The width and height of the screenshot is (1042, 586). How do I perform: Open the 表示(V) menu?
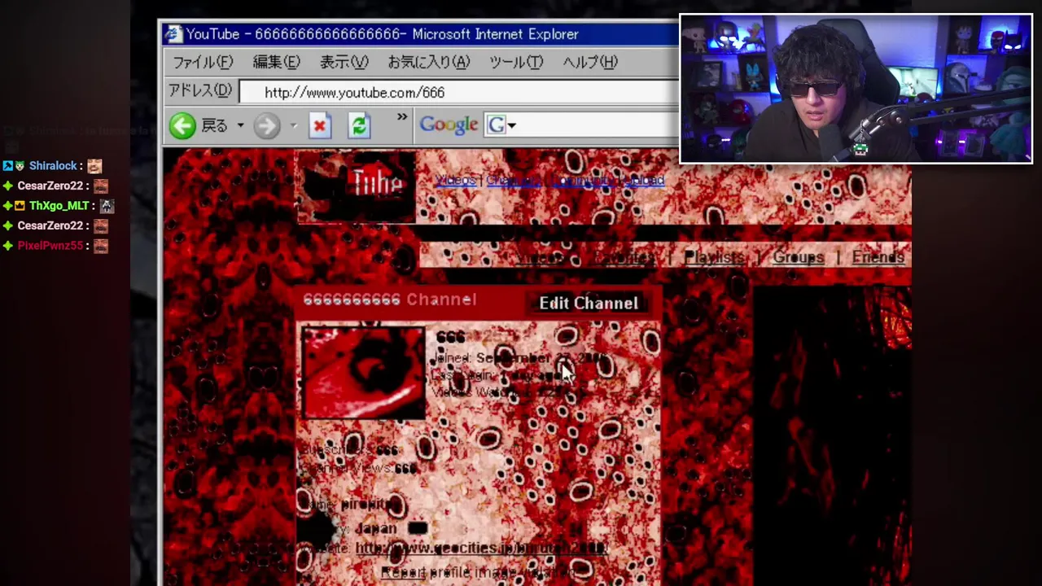click(344, 62)
